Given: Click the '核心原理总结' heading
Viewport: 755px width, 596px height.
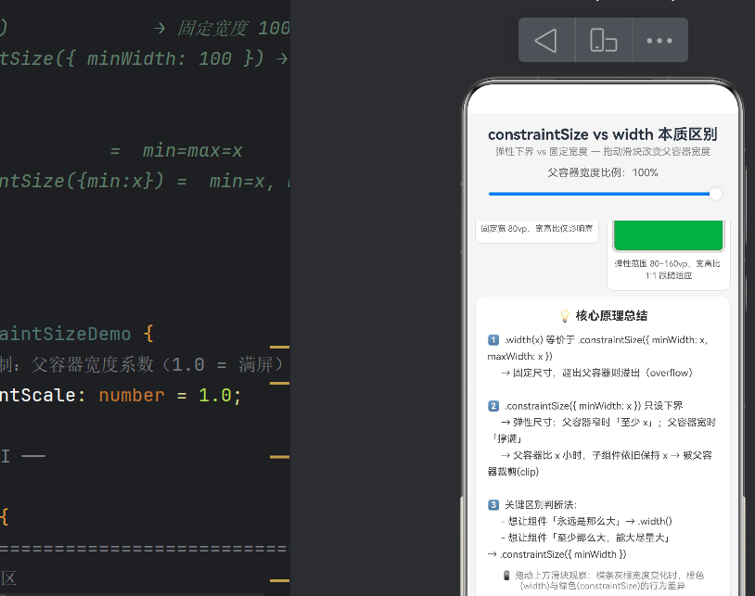Looking at the screenshot, I should [611, 315].
